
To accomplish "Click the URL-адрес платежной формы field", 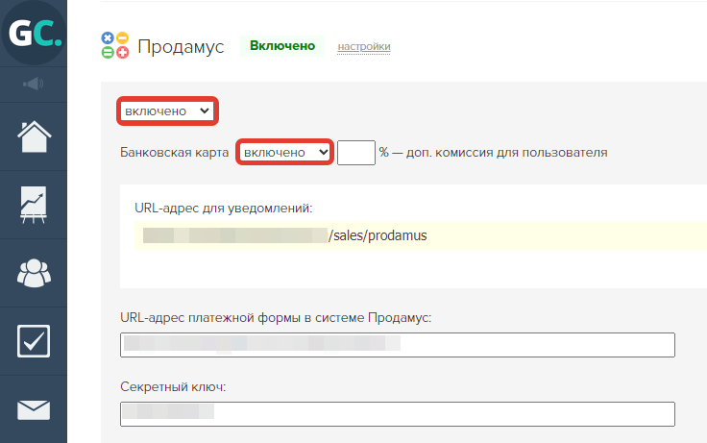I will tap(398, 345).
